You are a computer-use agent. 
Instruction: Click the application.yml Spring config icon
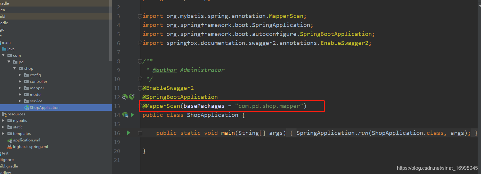10,140
